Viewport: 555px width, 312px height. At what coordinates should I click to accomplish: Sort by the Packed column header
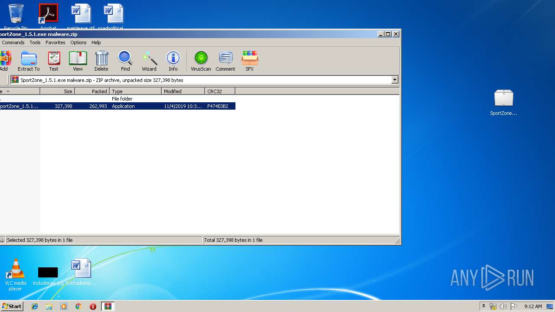click(x=92, y=91)
